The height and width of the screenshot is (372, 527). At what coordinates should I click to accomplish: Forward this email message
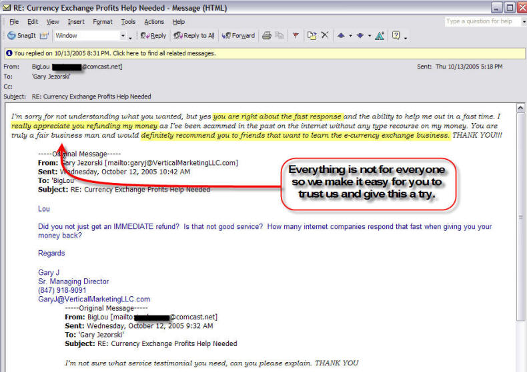click(239, 36)
